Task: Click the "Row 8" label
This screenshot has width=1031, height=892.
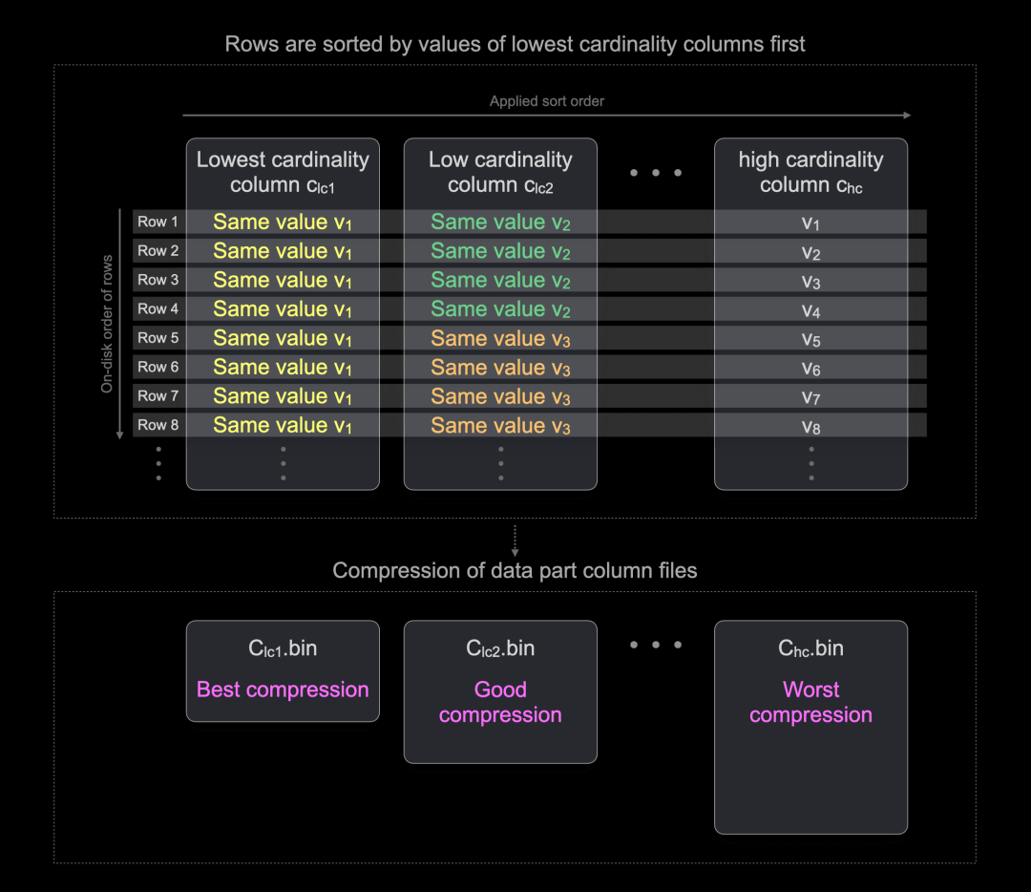Action: (x=158, y=425)
